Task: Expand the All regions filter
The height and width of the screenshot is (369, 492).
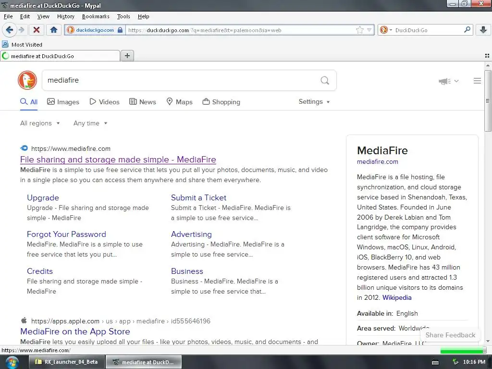Action: 40,123
